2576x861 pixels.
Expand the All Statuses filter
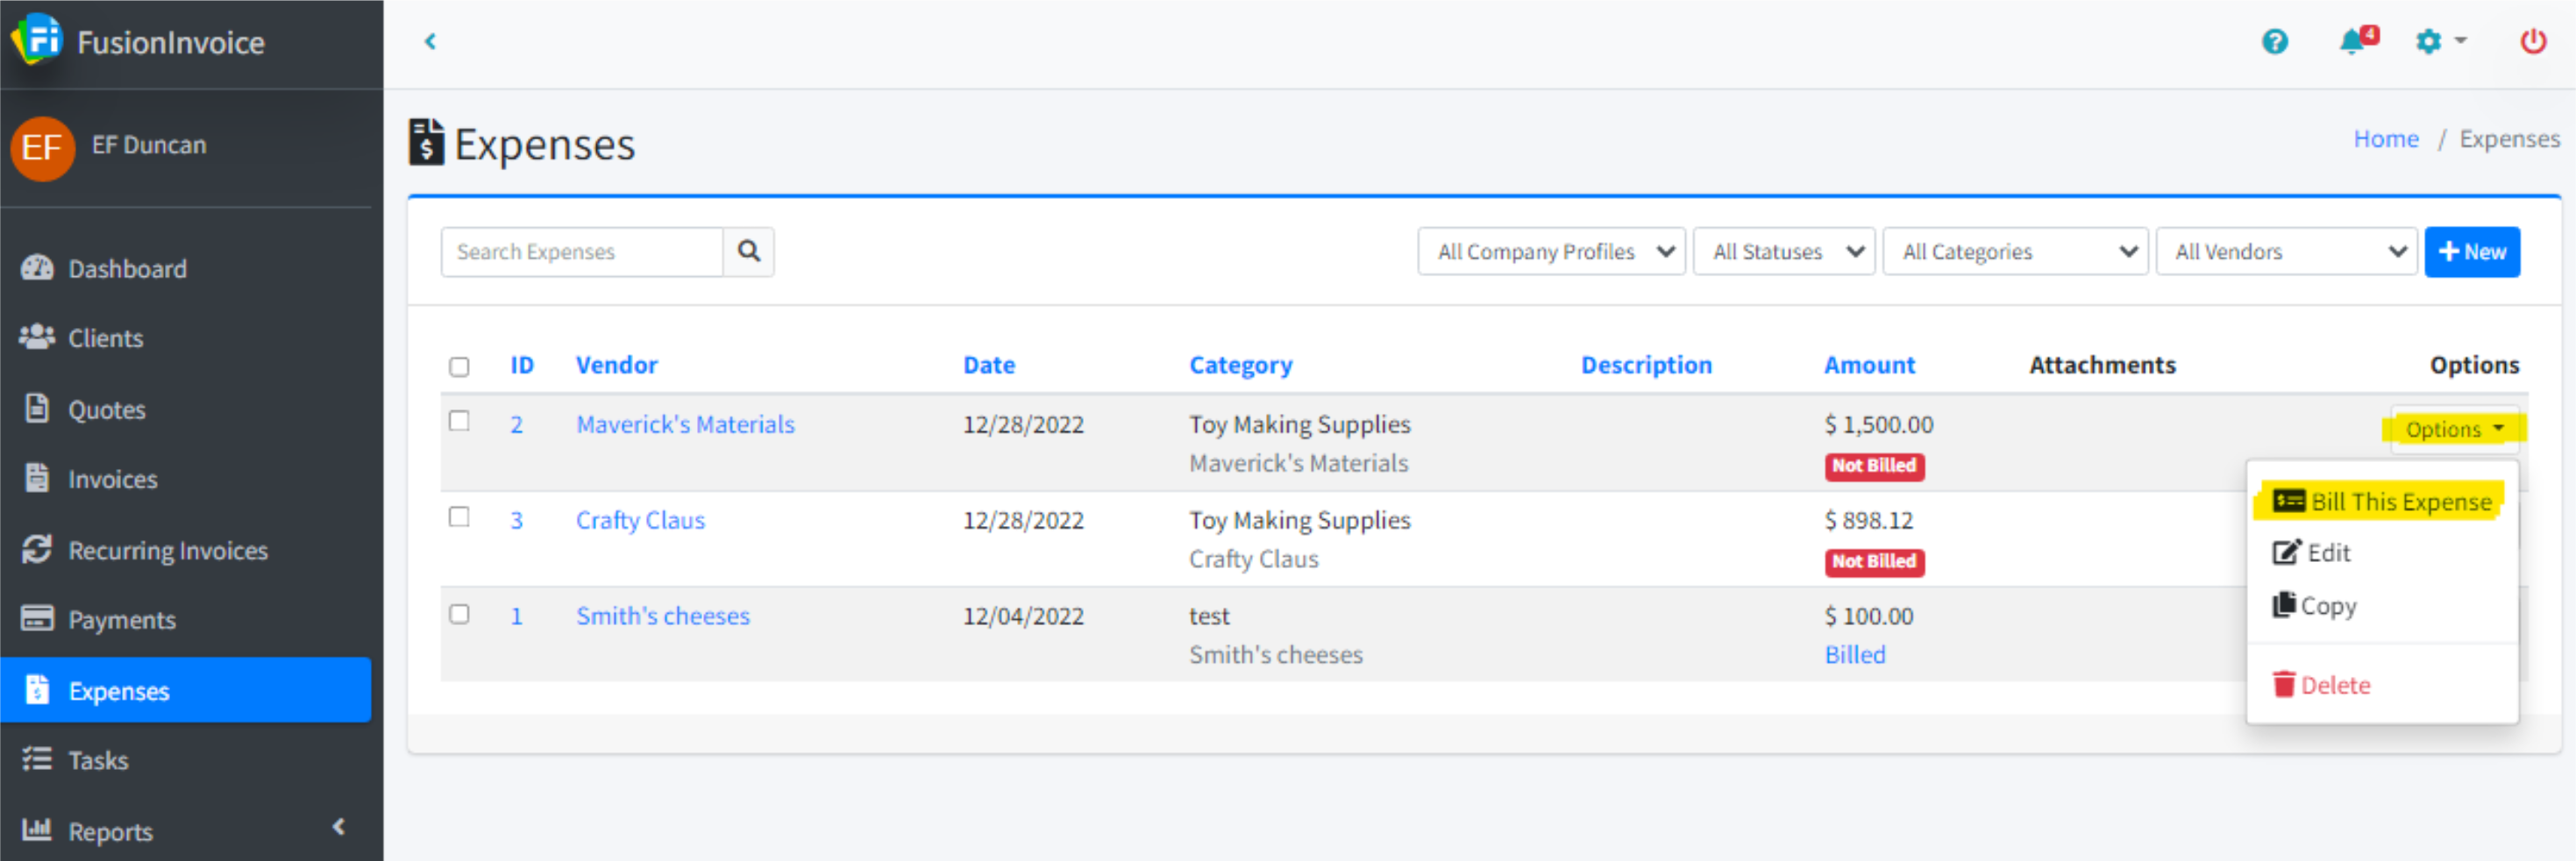[1782, 252]
